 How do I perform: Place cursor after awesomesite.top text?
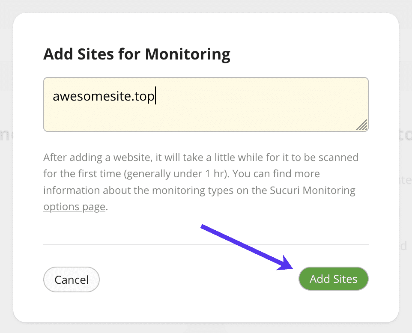pos(155,96)
